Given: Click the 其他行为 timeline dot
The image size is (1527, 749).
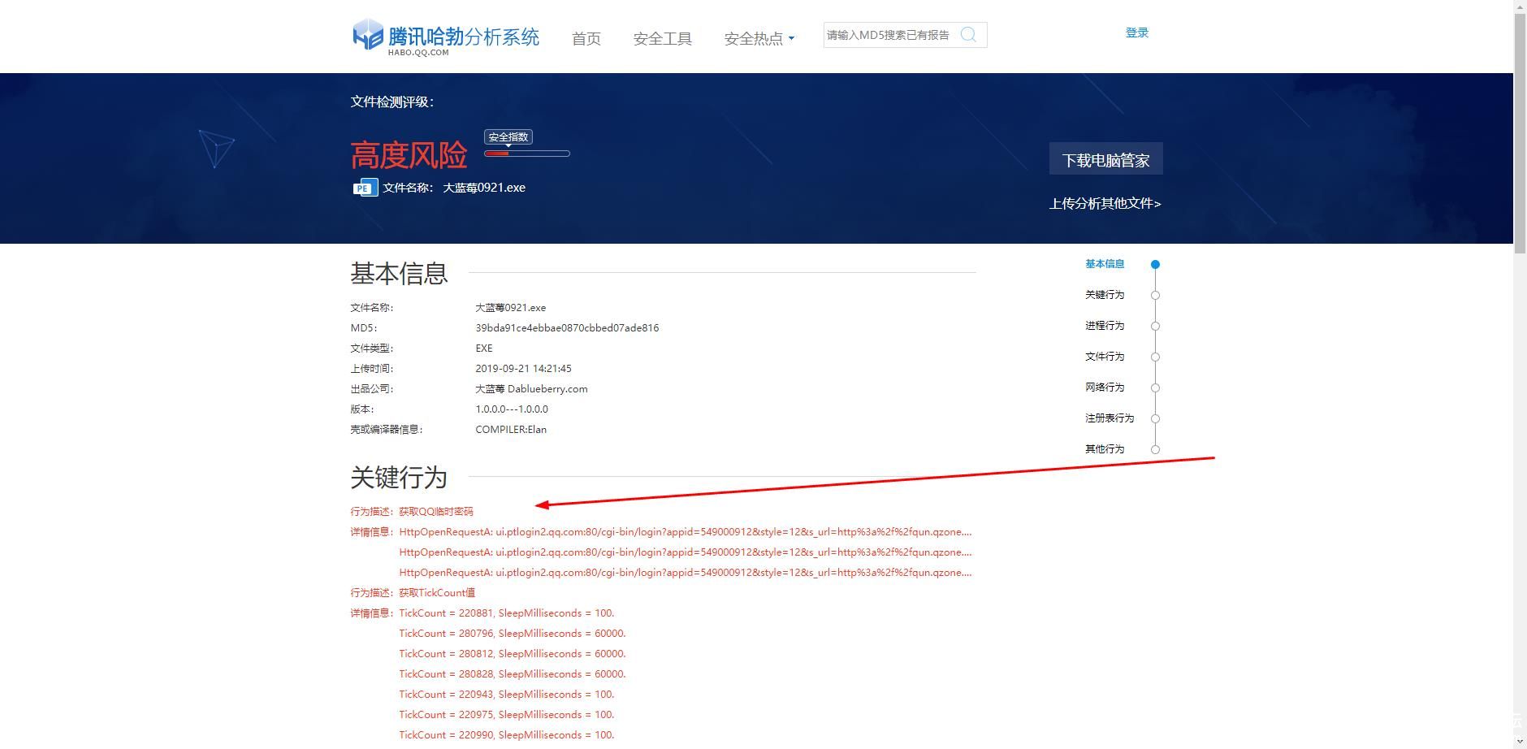Looking at the screenshot, I should point(1155,449).
